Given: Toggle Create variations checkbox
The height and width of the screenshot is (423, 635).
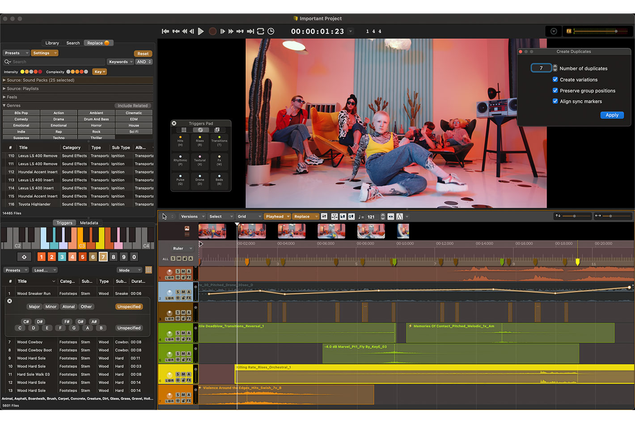Looking at the screenshot, I should 555,79.
